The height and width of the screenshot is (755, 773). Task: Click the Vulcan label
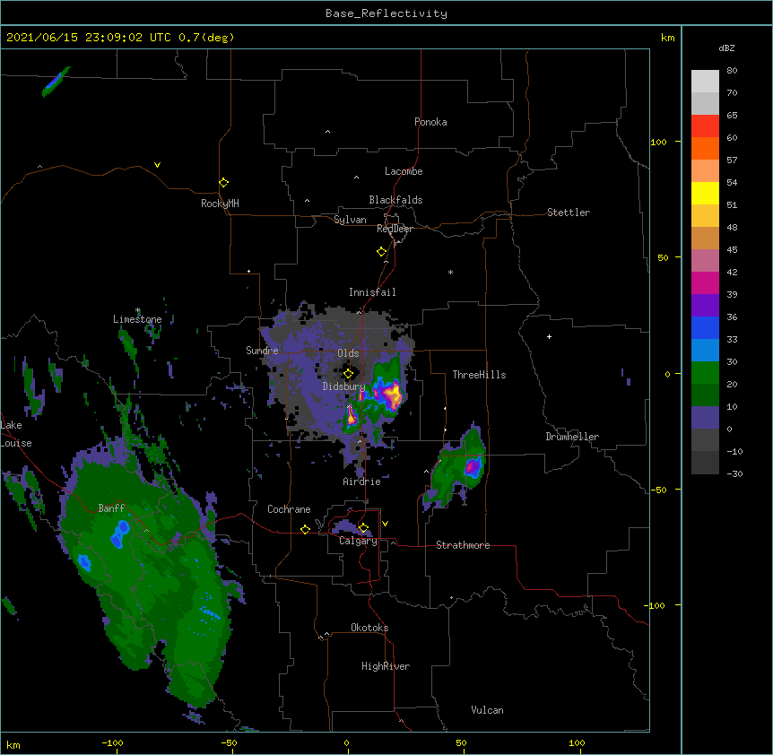click(487, 710)
